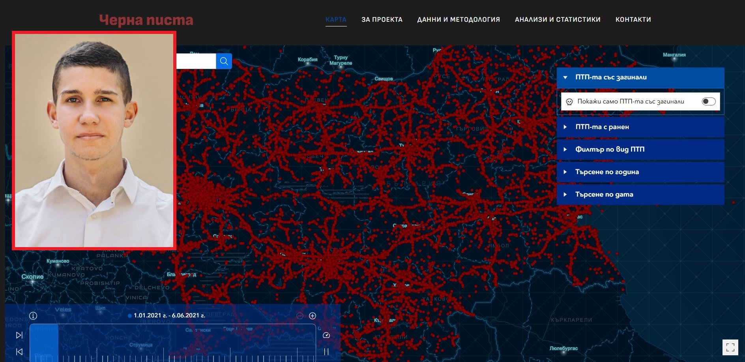Open the 'За проекта' menu item
Viewport: 745px width, 362px height.
[382, 19]
